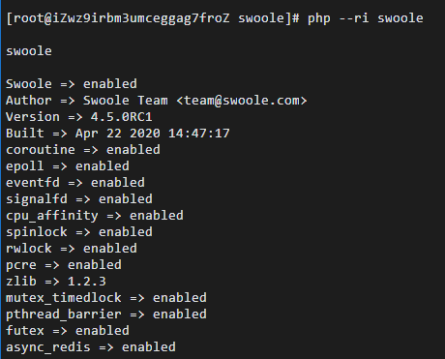Click the 'pthread_barrier' output line
The image size is (445, 359).
pos(106,314)
